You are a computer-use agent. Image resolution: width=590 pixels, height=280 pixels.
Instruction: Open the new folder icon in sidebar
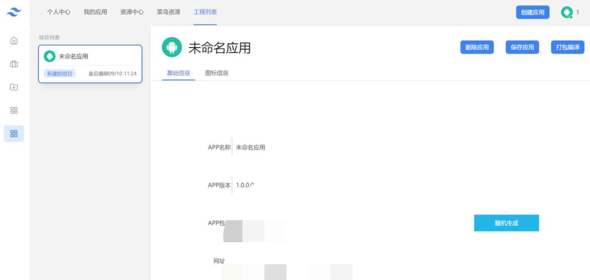click(14, 87)
